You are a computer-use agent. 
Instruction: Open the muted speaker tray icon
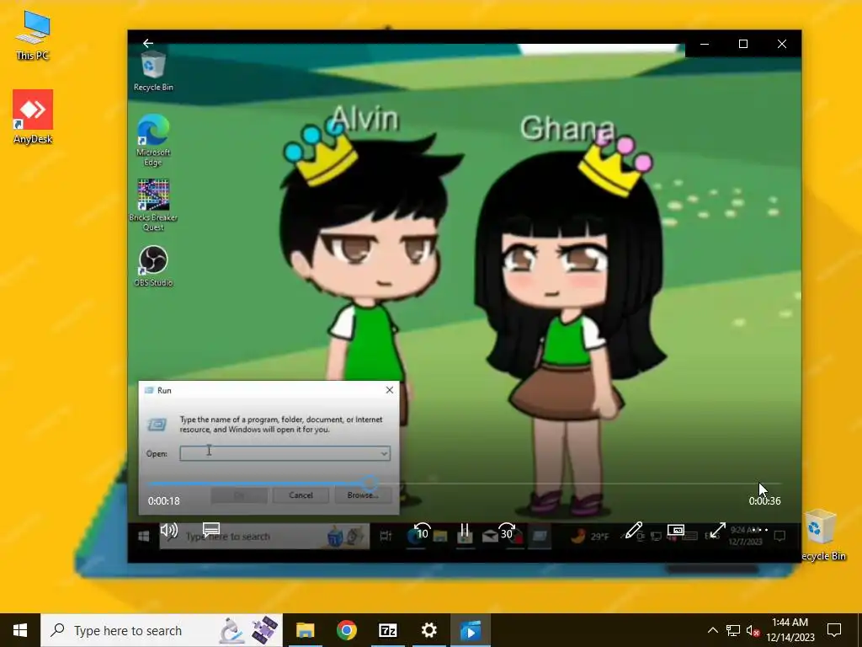[x=753, y=630]
